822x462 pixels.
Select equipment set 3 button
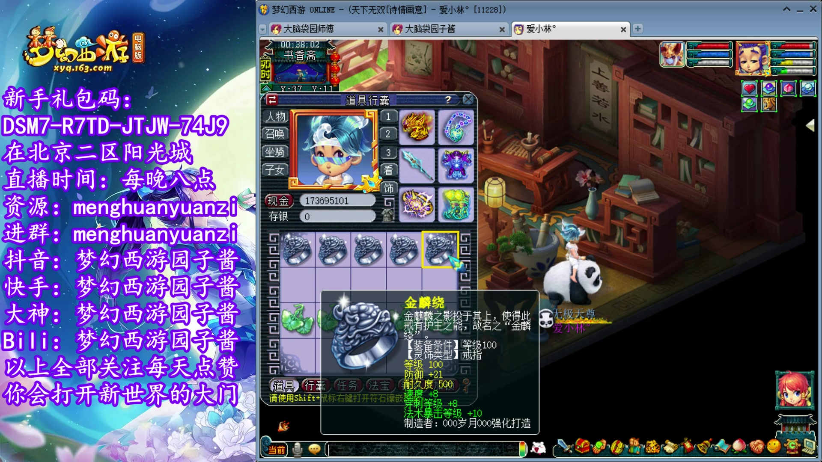click(x=388, y=152)
